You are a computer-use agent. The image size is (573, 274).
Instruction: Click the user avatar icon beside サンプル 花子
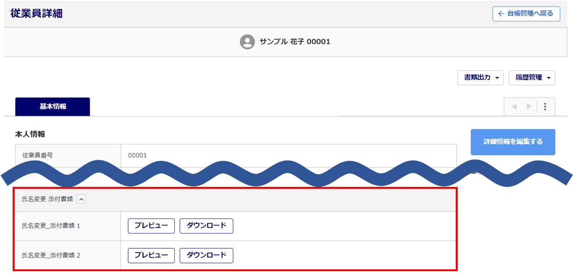click(x=247, y=42)
